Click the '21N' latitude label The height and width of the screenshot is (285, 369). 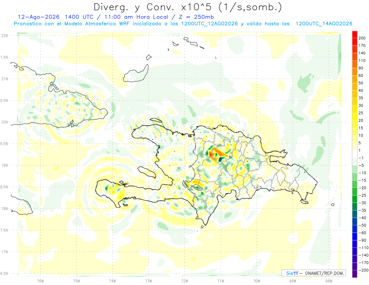click(x=4, y=79)
